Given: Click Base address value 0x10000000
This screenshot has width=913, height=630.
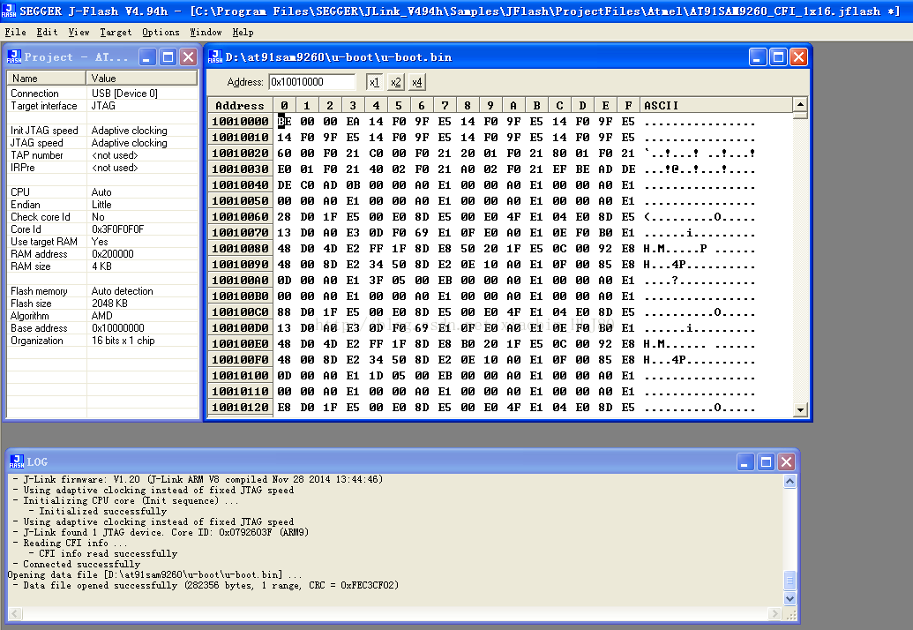Looking at the screenshot, I should coord(118,328).
